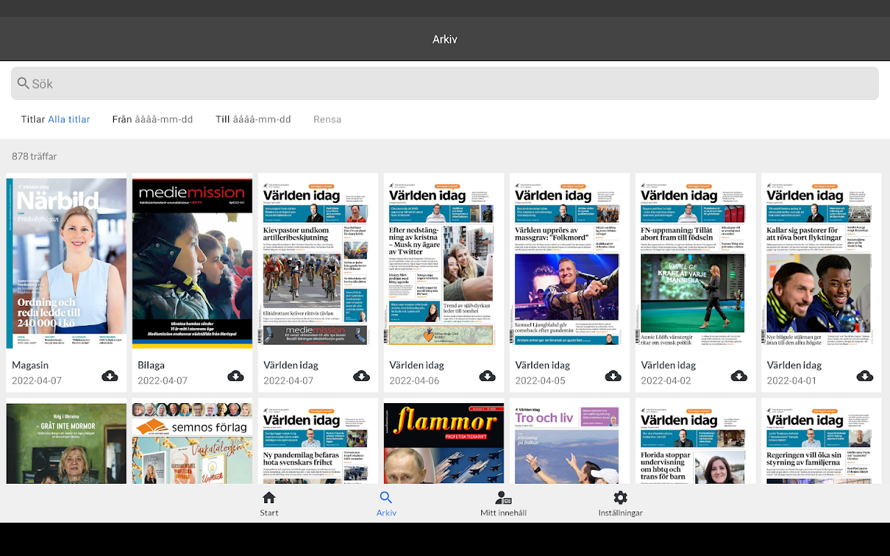This screenshot has width=890, height=556.
Task: Open the Närbild magazine cover
Action: point(67,263)
